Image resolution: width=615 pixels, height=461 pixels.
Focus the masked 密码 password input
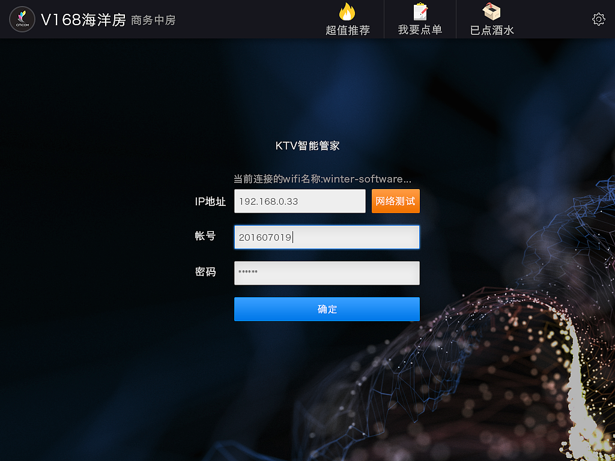pyautogui.click(x=327, y=273)
